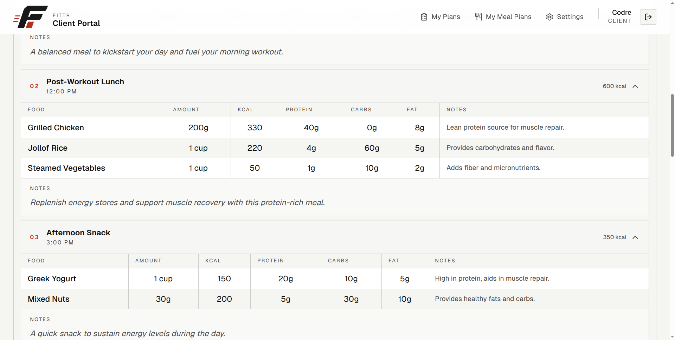Click the 220 kcal value for Jollof Rice

(255, 148)
